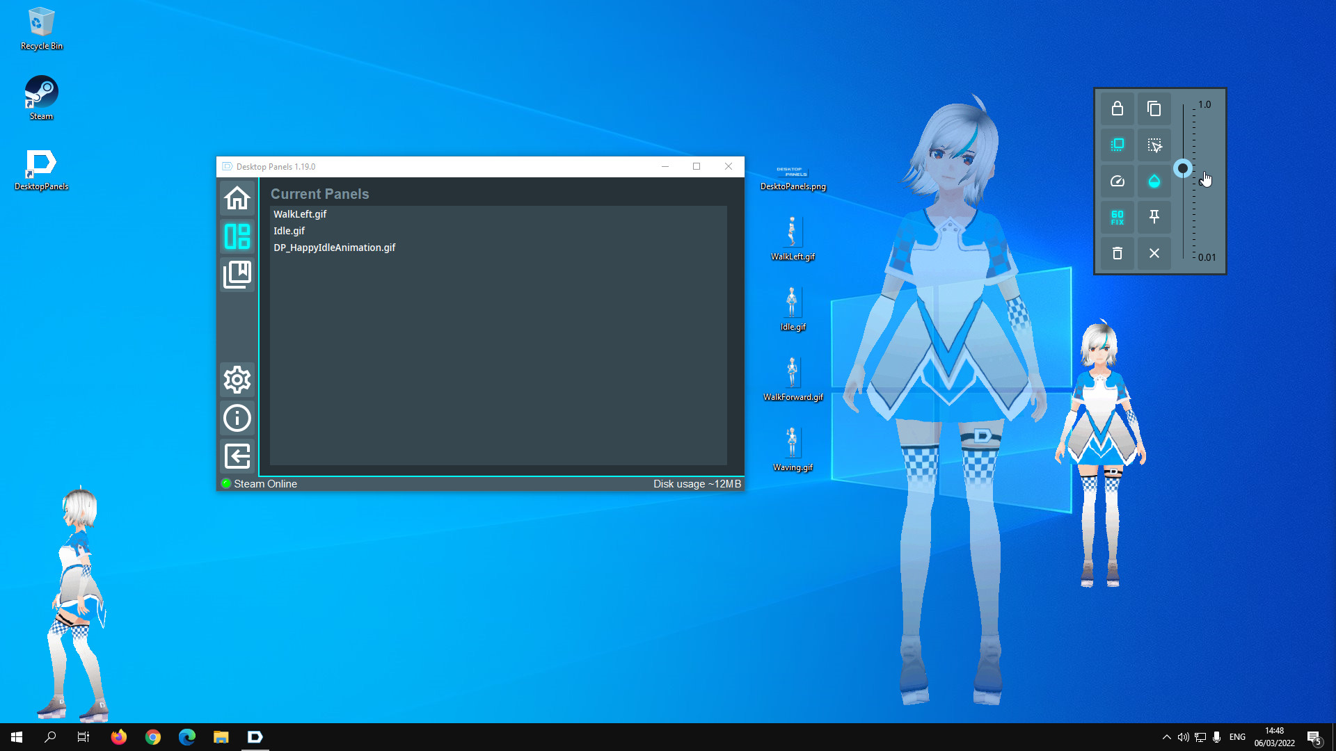This screenshot has width=1336, height=751.
Task: Activate the selection tool in the panel controls
Action: (x=1154, y=145)
